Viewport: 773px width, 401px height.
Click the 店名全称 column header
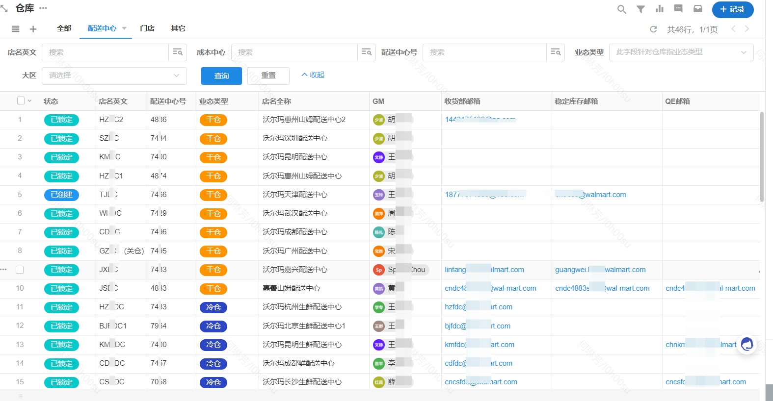click(276, 101)
